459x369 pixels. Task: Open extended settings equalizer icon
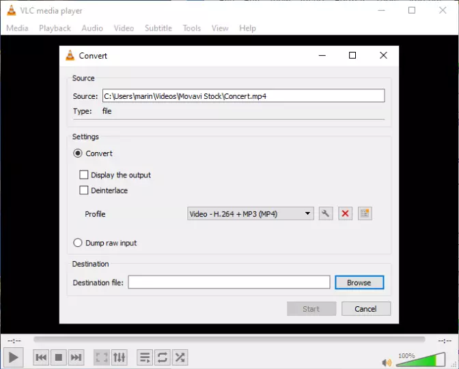click(120, 357)
